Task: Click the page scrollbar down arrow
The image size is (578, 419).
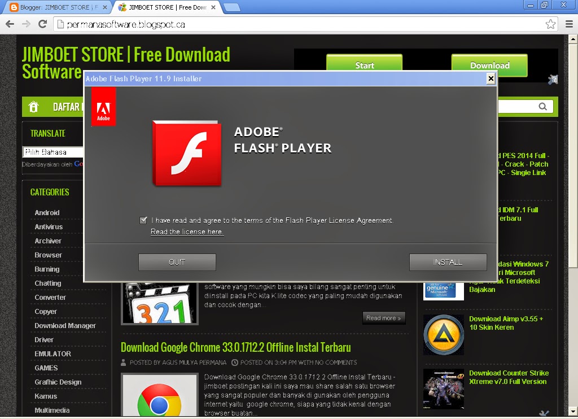Action: [573, 412]
